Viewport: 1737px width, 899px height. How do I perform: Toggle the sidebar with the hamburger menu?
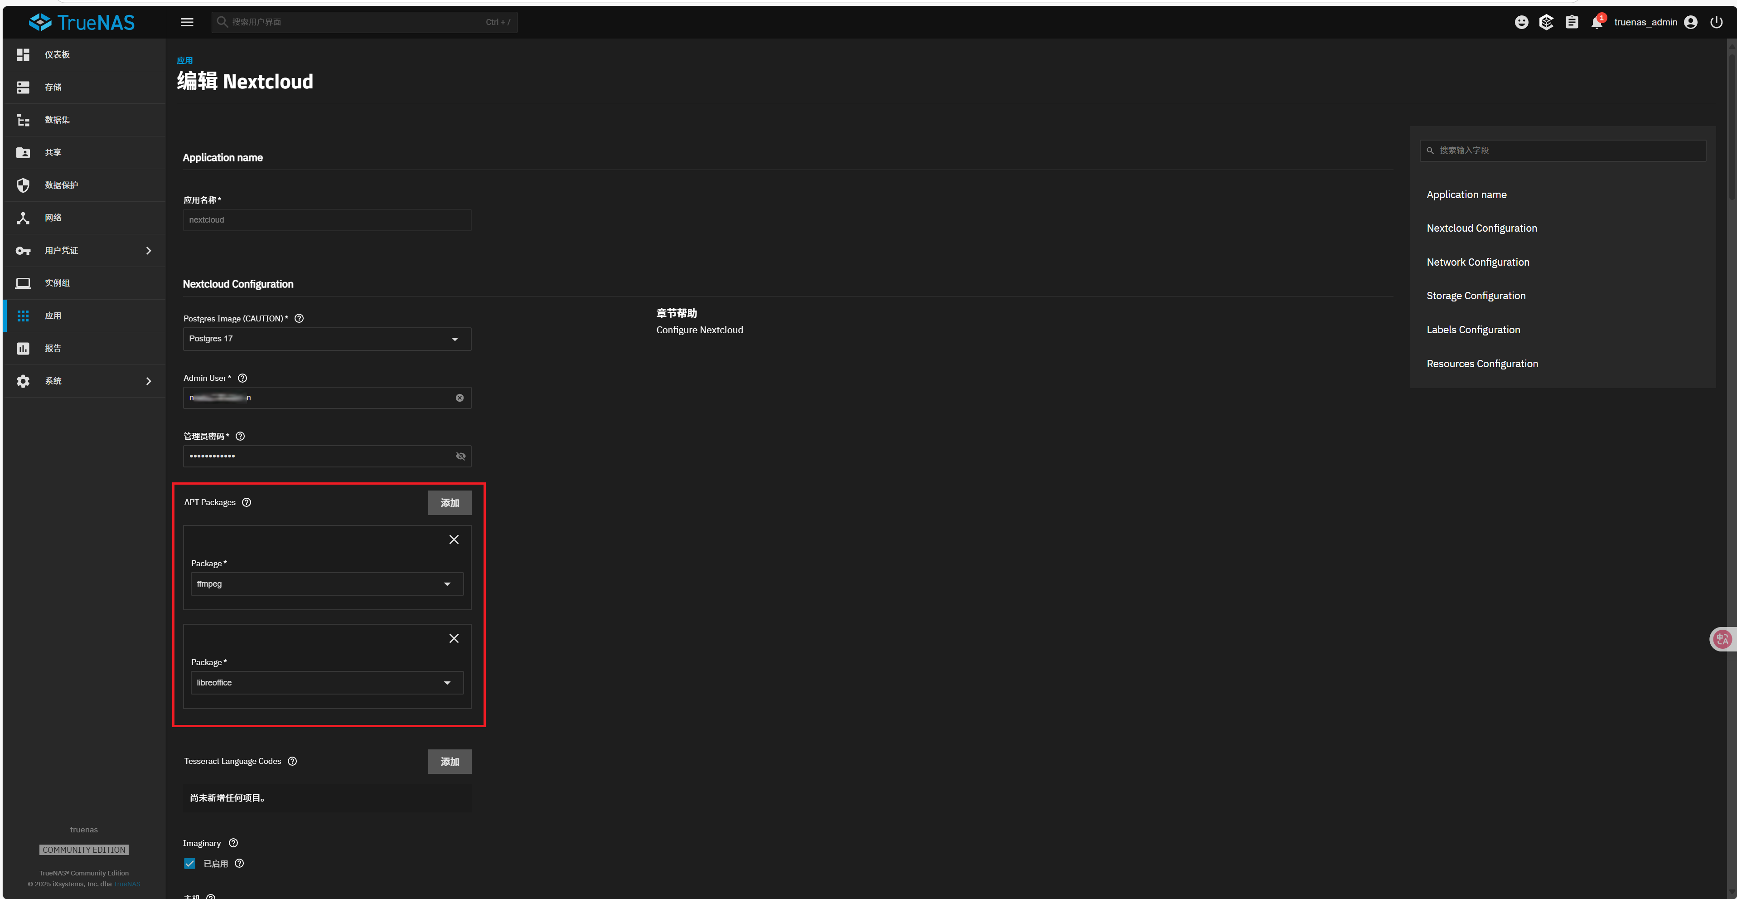(x=187, y=22)
